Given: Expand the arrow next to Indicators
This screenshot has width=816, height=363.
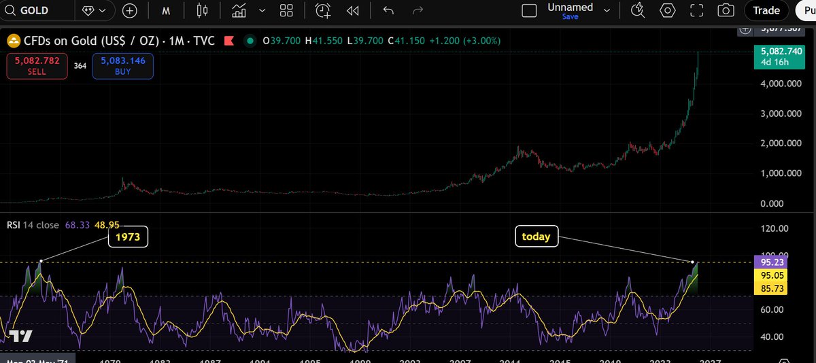Looking at the screenshot, I should [x=262, y=11].
